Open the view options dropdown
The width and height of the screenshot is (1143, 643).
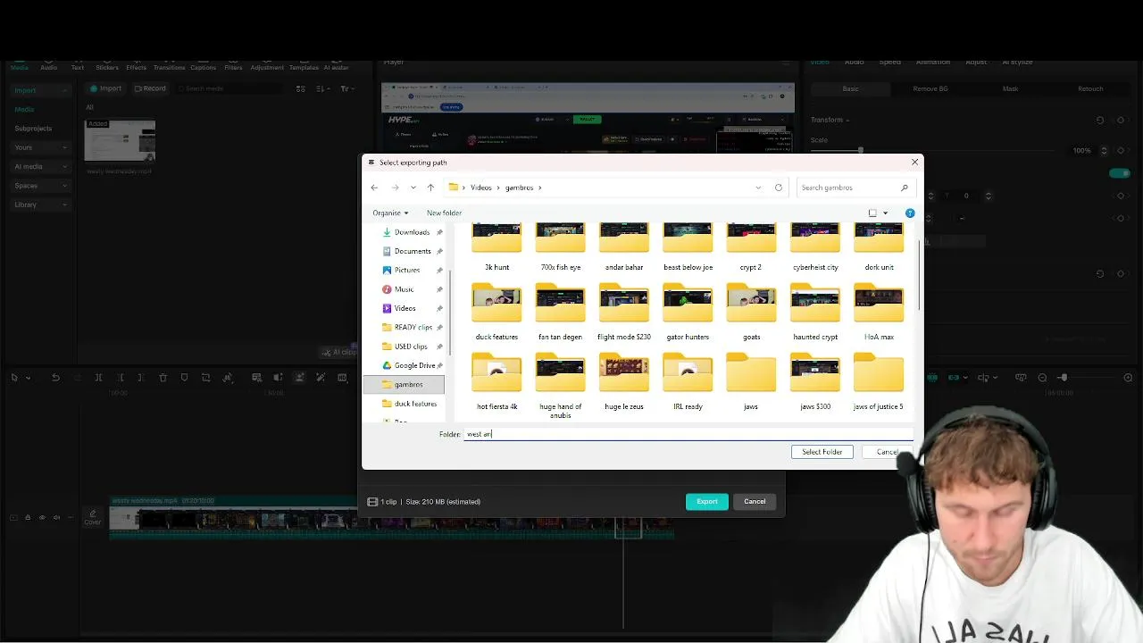[x=885, y=213]
